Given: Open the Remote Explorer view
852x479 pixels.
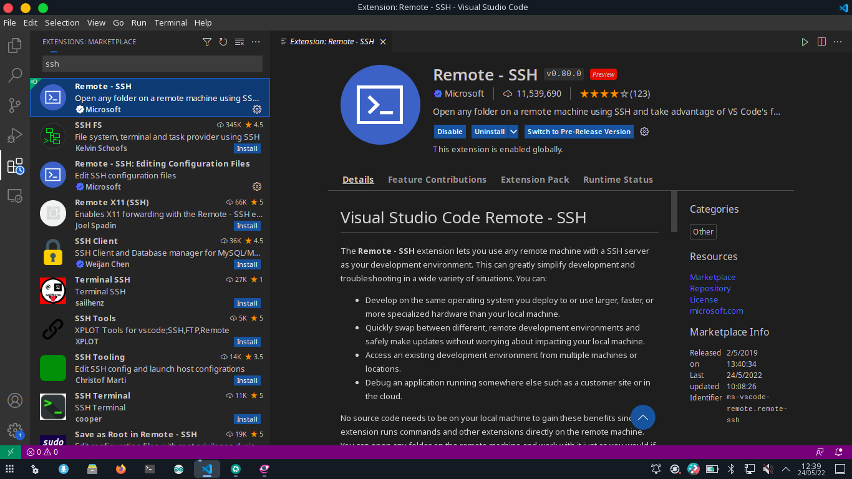Looking at the screenshot, I should 15,196.
